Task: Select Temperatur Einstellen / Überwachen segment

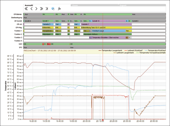Action: [x=109, y=37]
